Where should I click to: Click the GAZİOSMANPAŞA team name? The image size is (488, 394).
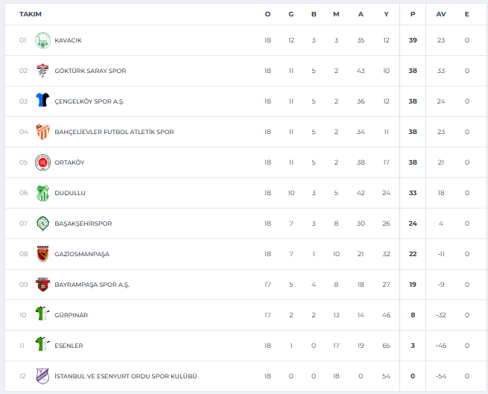82,254
